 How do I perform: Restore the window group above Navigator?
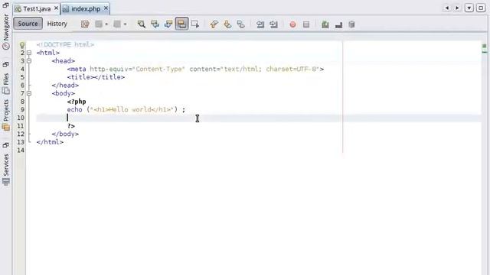(x=5, y=5)
